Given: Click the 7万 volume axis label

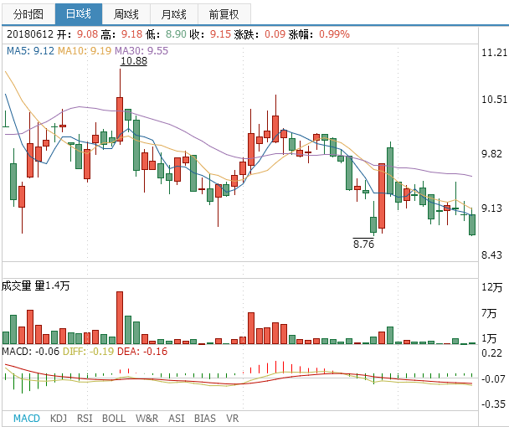Looking at the screenshot, I should coord(489,313).
